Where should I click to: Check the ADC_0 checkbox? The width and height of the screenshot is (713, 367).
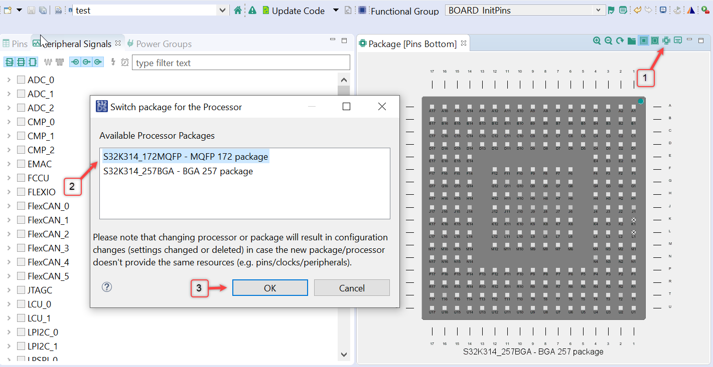tap(21, 80)
